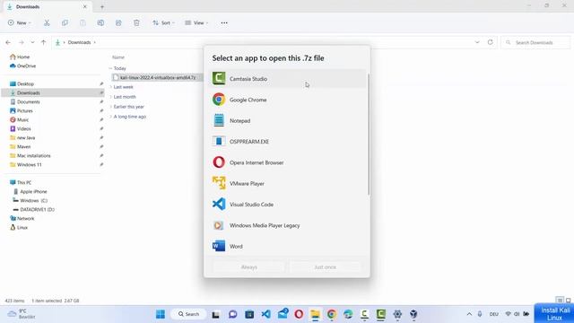Expand the Earlier this year group

coord(111,107)
